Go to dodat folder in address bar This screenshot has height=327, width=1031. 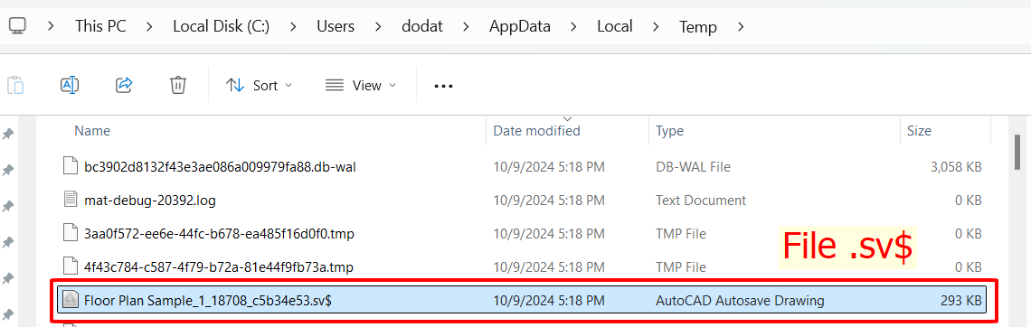tap(422, 26)
